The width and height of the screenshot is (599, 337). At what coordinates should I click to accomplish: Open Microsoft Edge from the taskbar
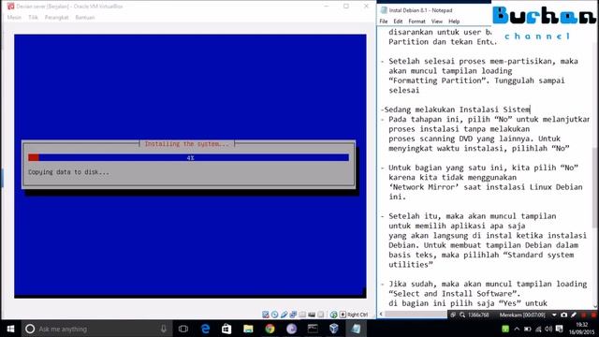tap(205, 329)
